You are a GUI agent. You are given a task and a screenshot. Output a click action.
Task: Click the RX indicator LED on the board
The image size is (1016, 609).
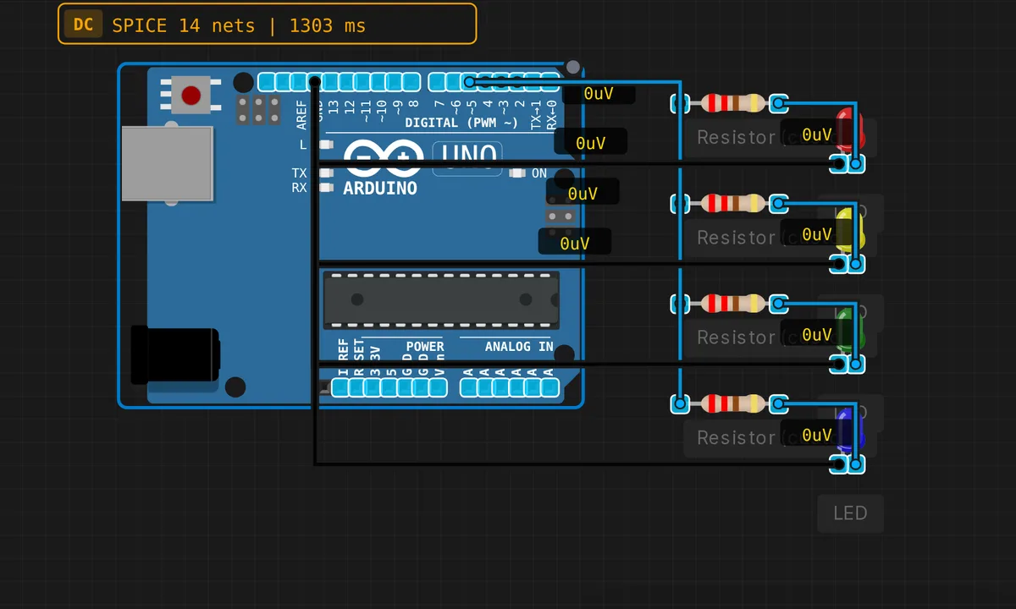pos(326,187)
